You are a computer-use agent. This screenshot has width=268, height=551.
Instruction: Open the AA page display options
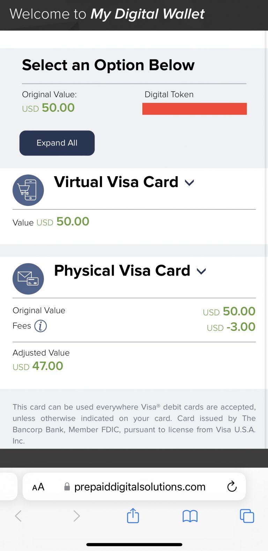(x=38, y=486)
